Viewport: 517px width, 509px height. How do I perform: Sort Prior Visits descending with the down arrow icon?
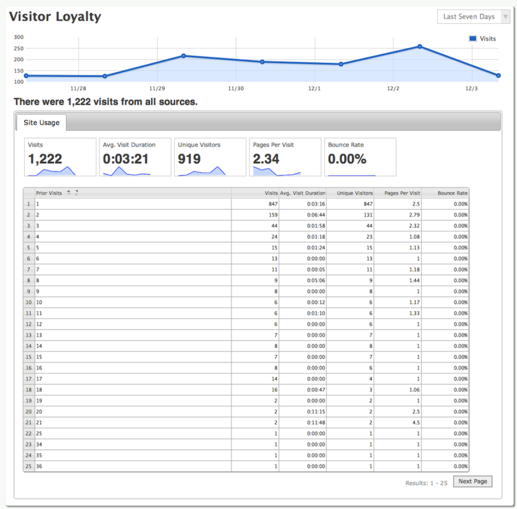tap(69, 194)
